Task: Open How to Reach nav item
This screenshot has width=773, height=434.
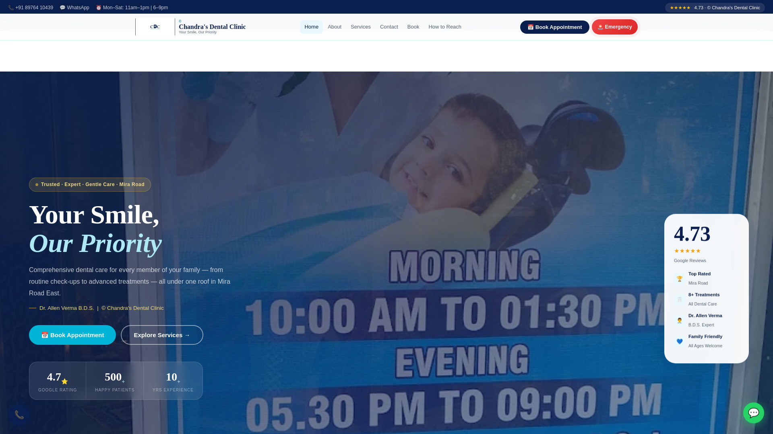Action: click(x=445, y=27)
